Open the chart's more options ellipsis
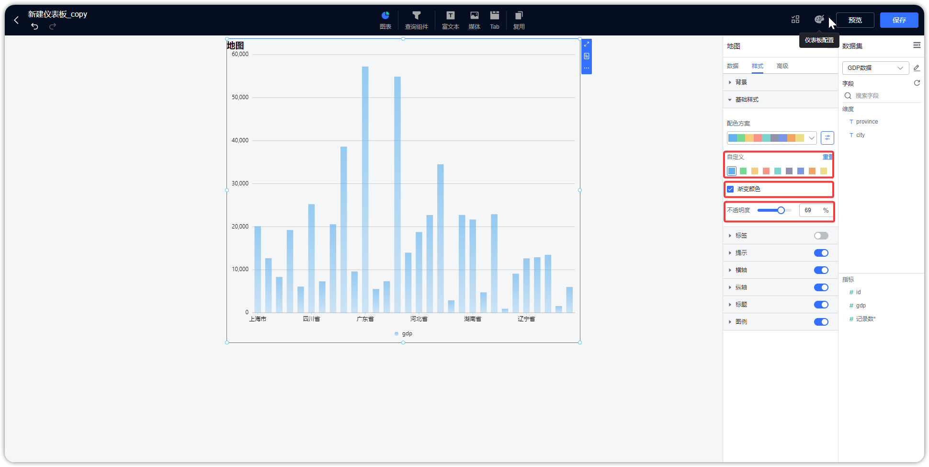Screen dimensions: 929x467 587,68
